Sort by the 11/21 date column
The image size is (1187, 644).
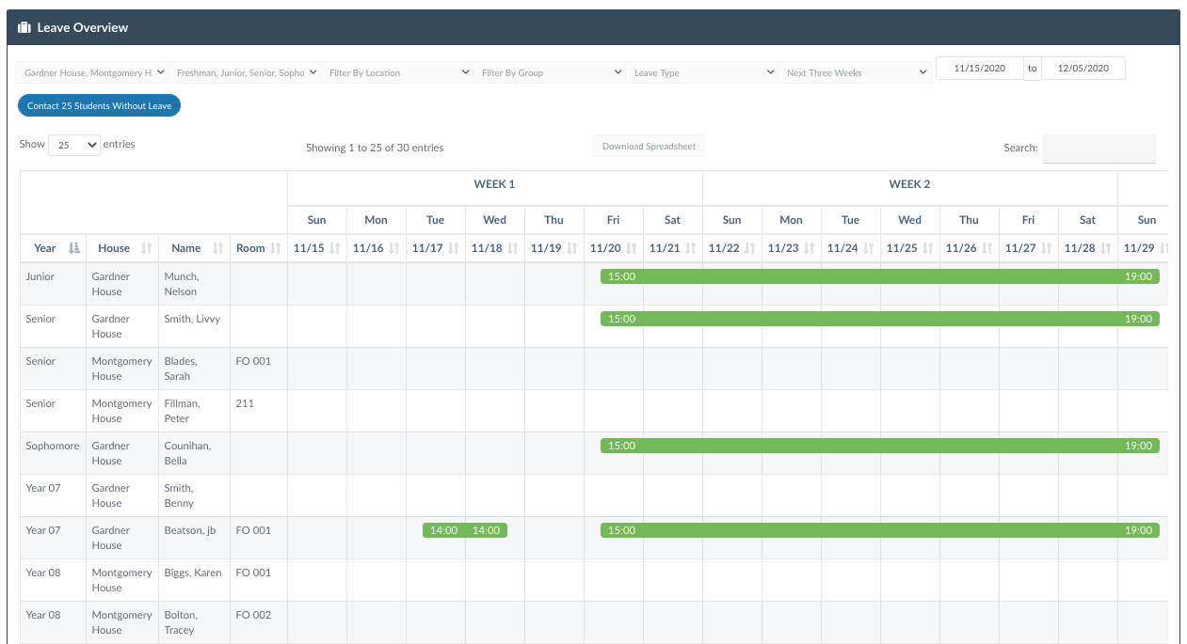click(673, 248)
